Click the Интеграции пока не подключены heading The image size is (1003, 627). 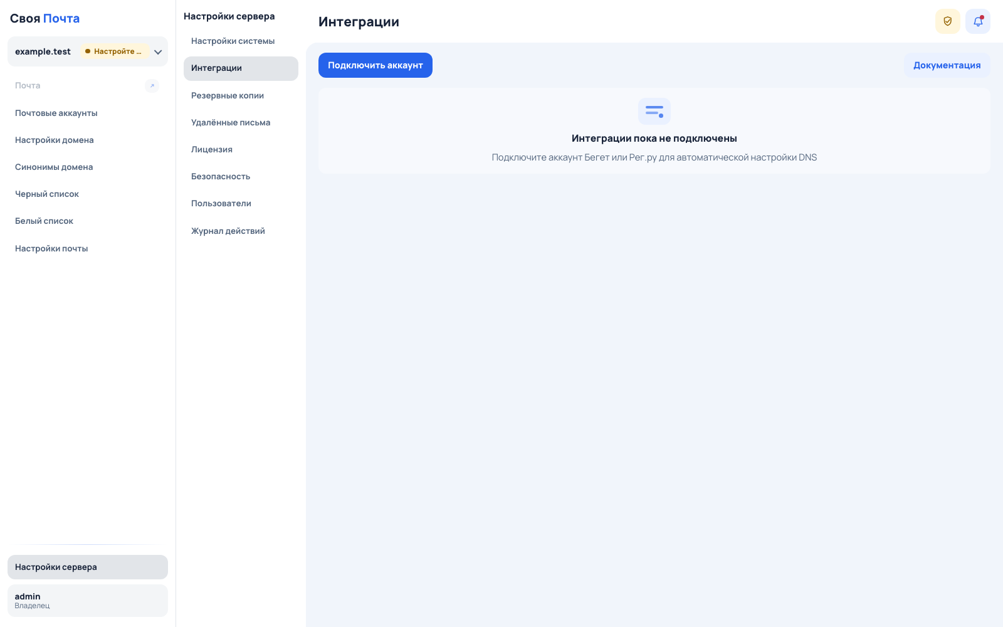[x=654, y=139]
